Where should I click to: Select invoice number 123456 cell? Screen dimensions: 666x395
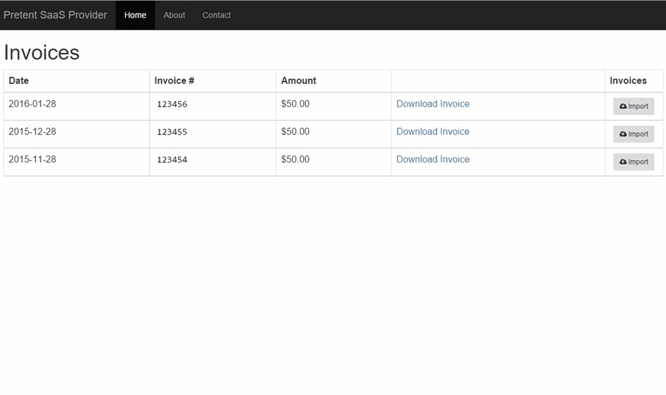[172, 104]
